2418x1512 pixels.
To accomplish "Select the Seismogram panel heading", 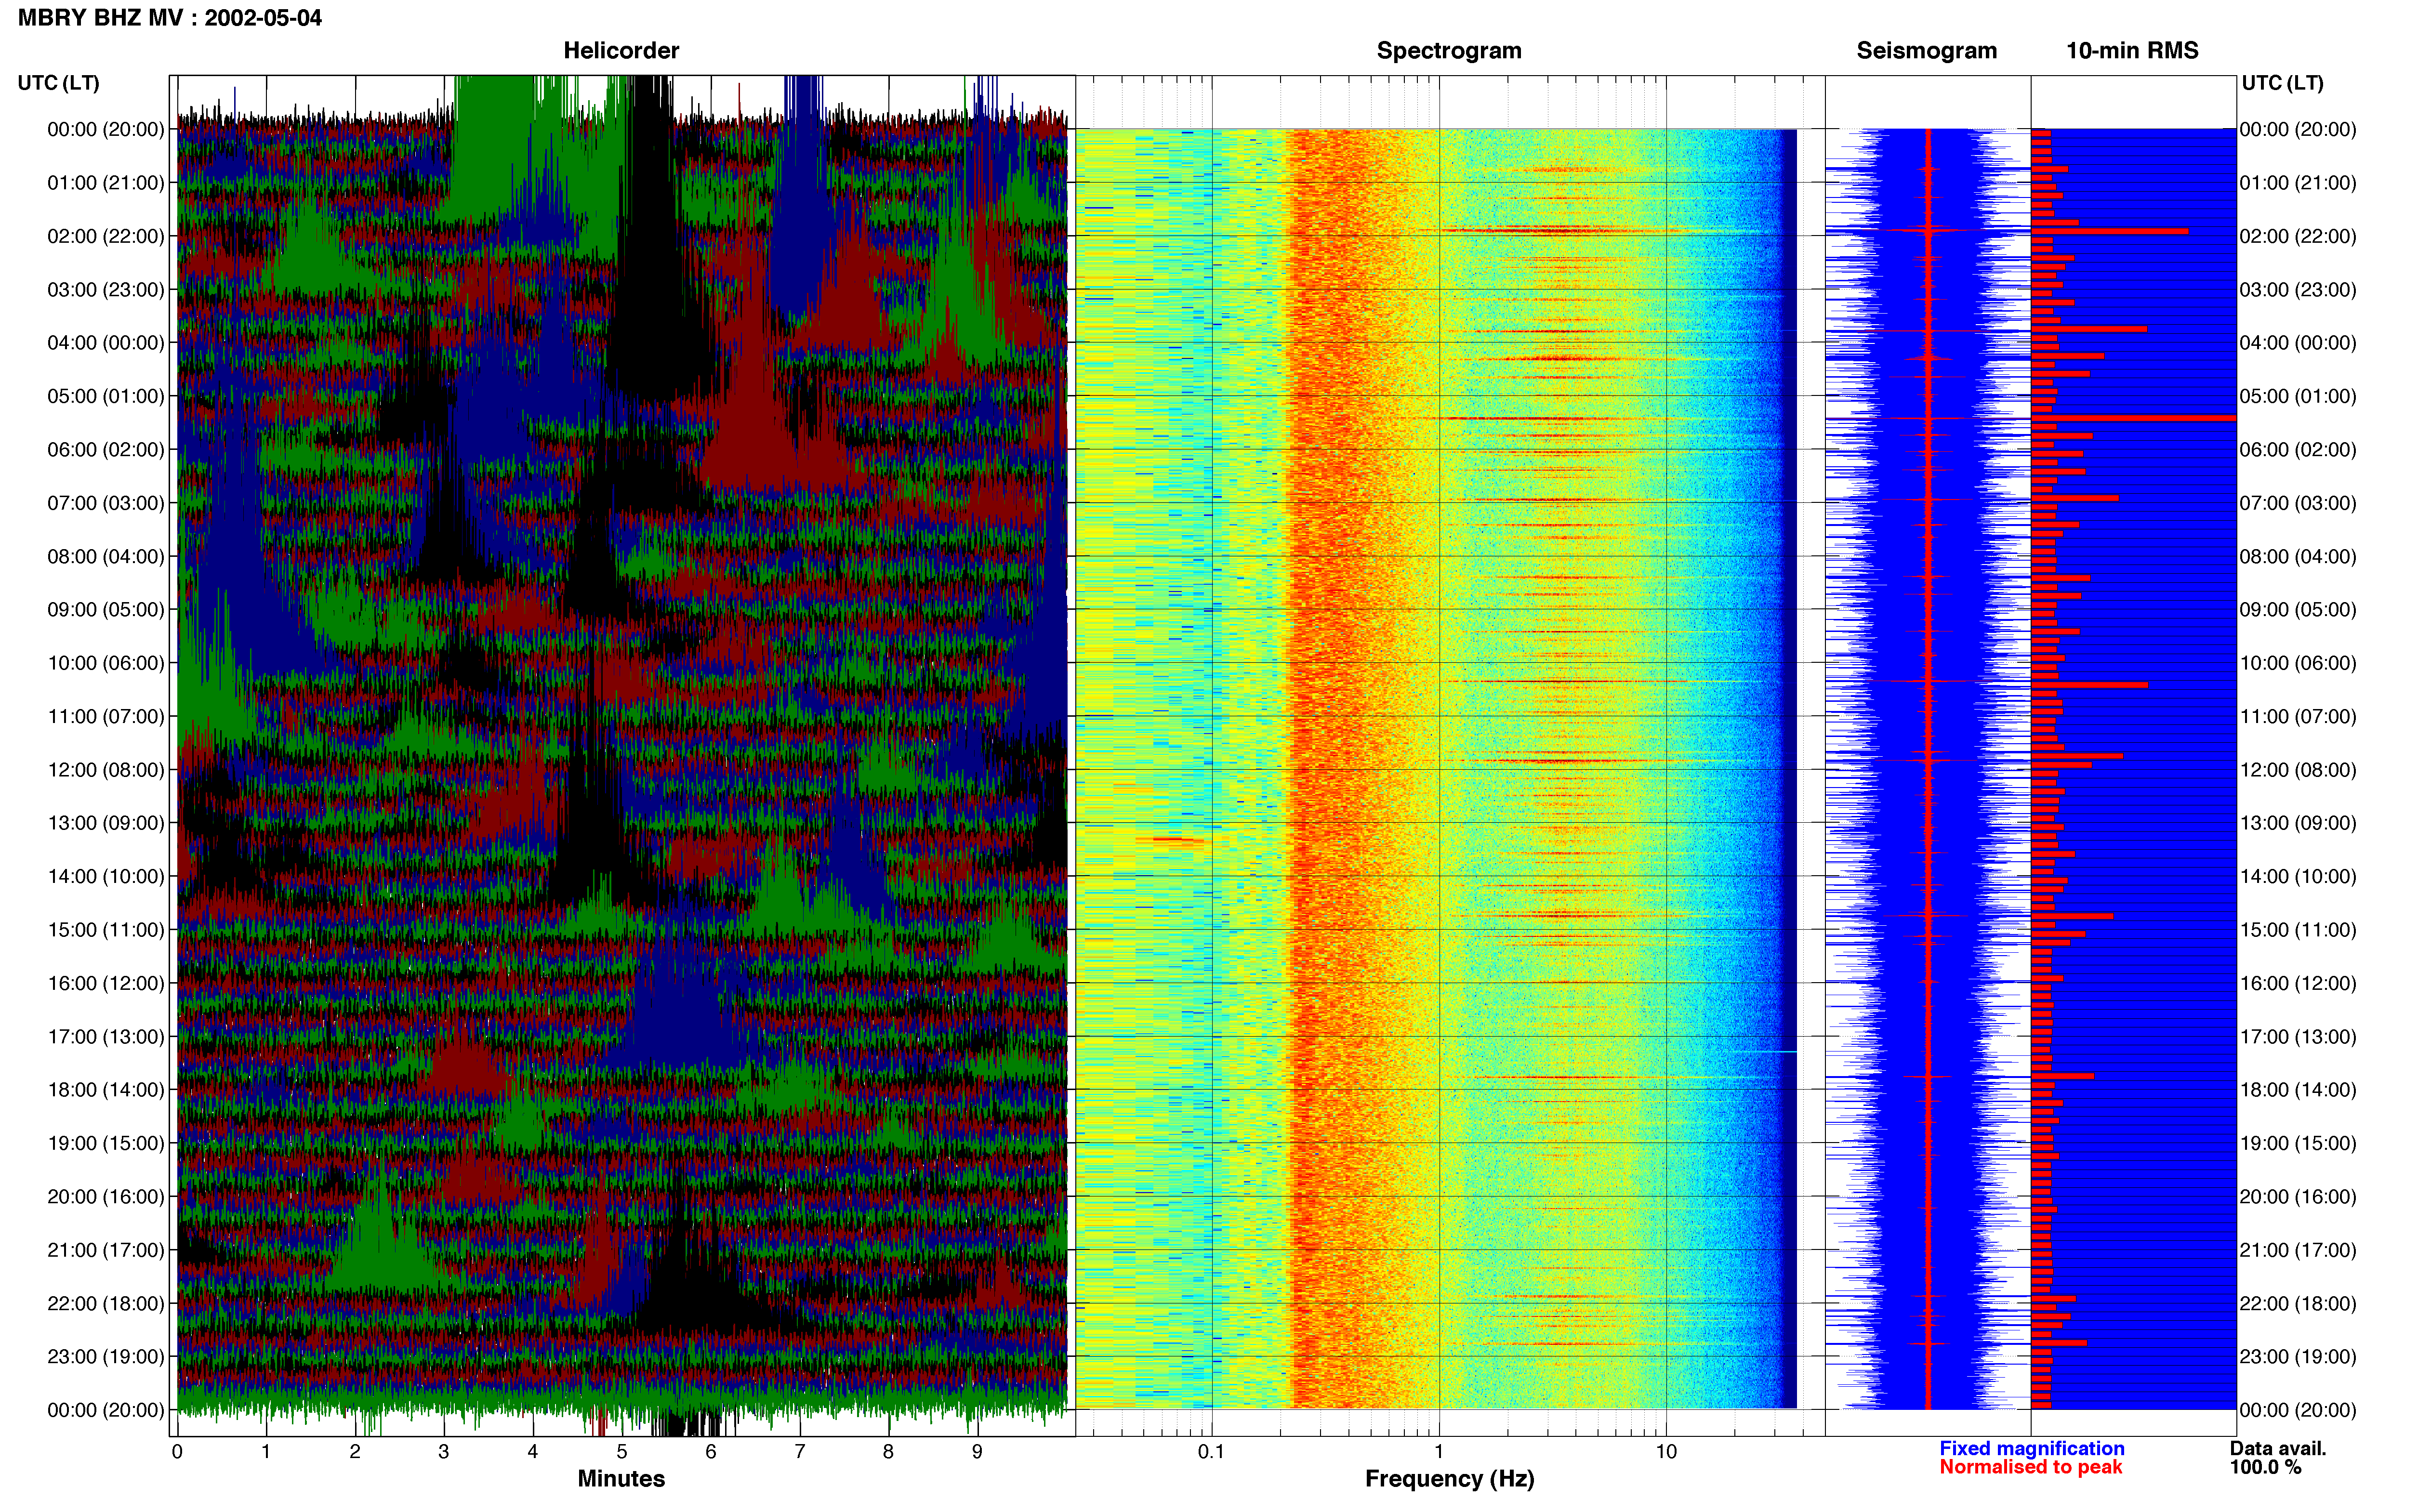I will 1926,51.
